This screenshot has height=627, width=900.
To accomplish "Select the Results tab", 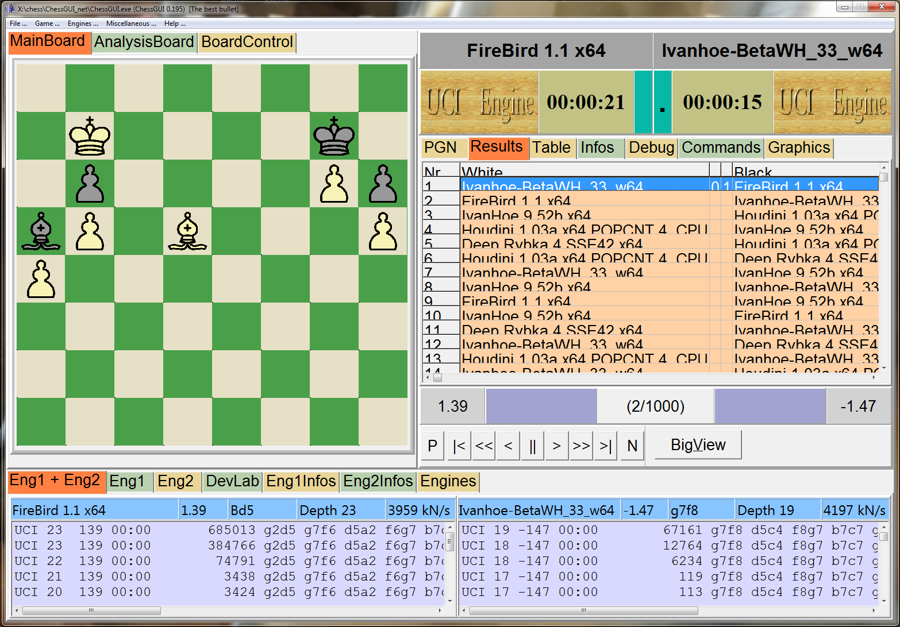I will 498,148.
